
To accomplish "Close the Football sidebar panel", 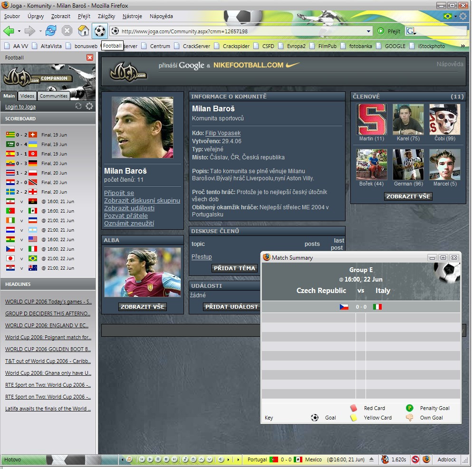I will pos(90,58).
